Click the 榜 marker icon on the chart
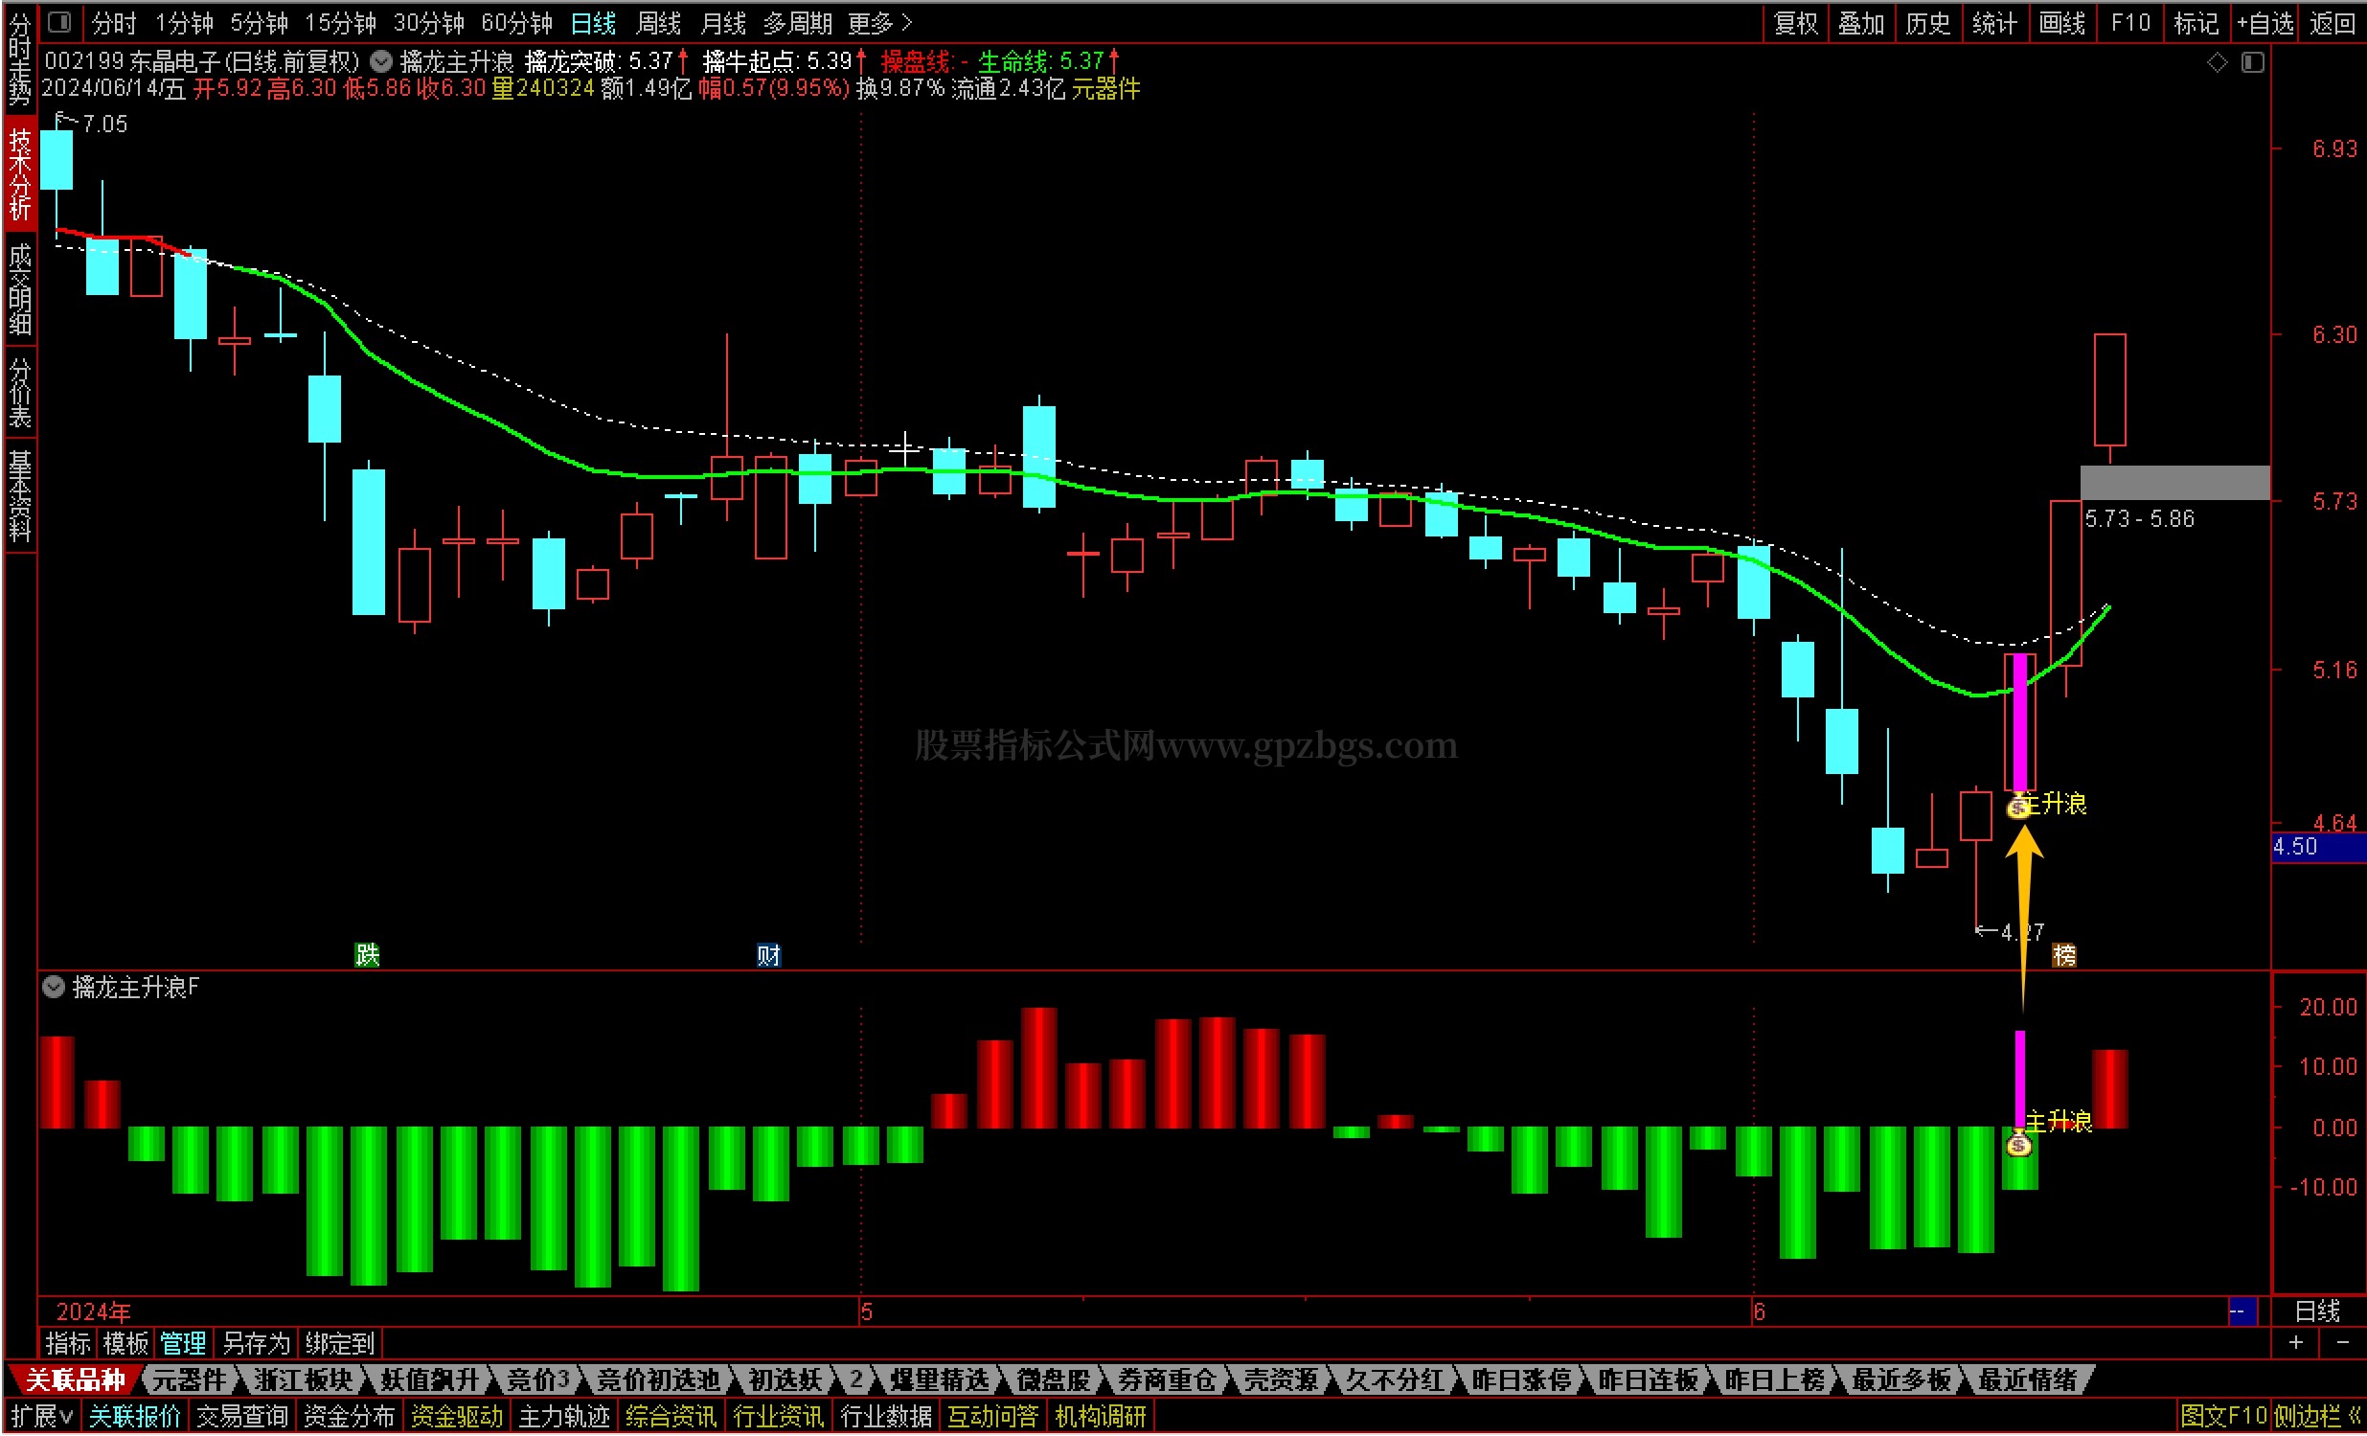The image size is (2367, 1436). pyautogui.click(x=2063, y=954)
